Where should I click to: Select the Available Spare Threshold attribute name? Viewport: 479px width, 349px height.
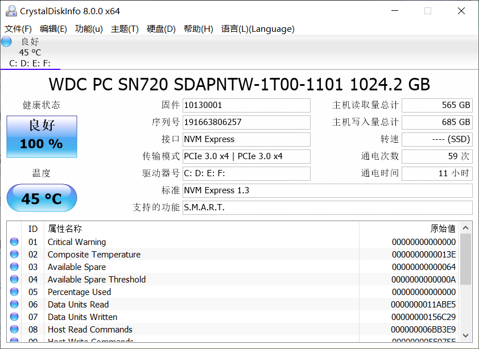pyautogui.click(x=97, y=280)
